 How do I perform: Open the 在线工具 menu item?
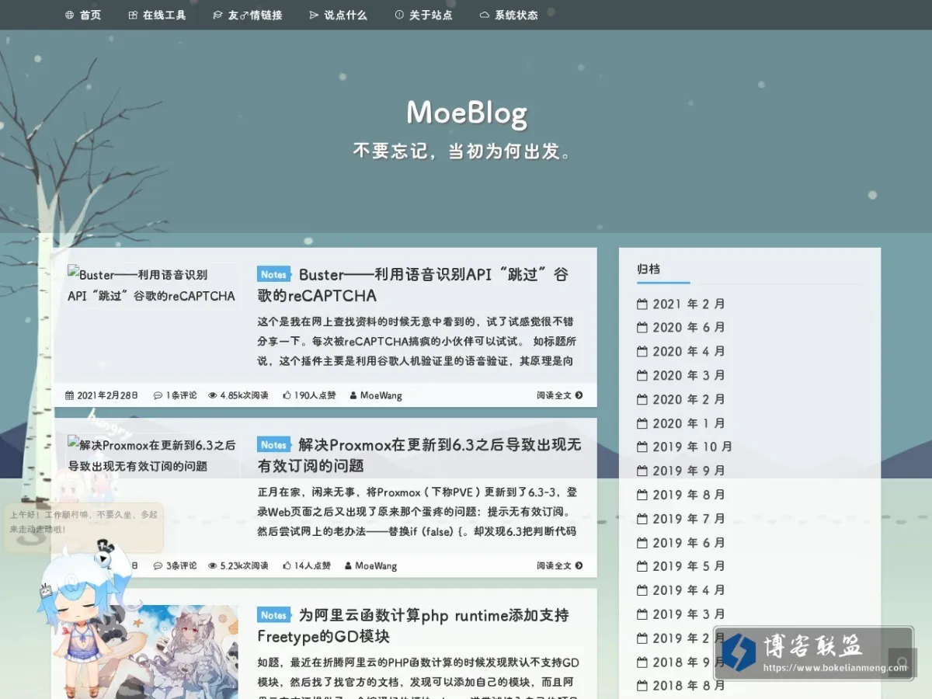pos(158,15)
